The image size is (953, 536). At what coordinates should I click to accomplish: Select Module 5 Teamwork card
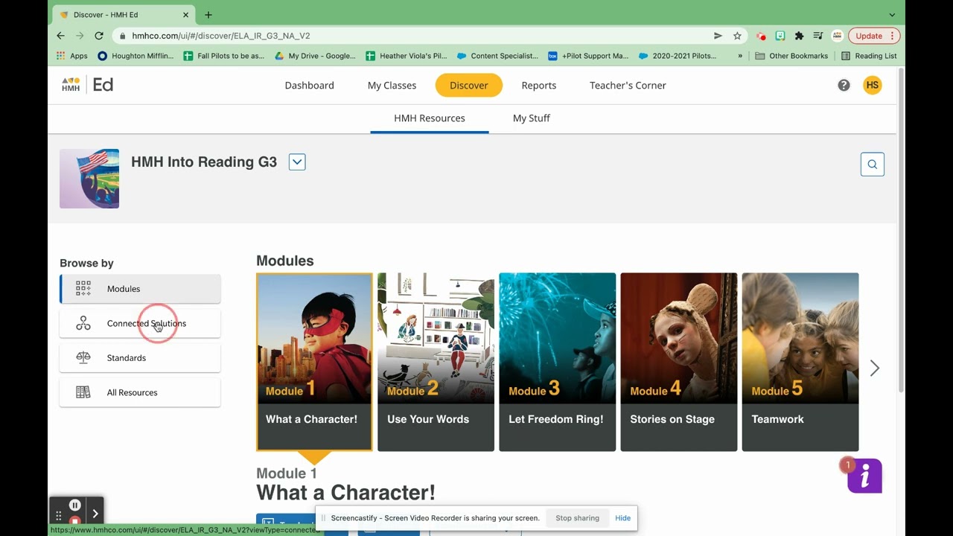[x=800, y=362]
